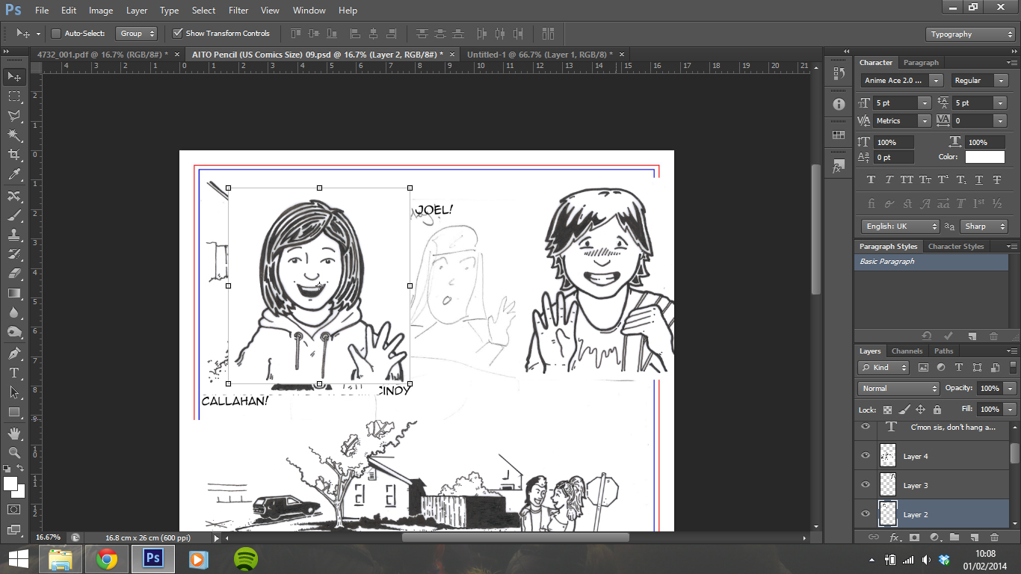Switch to the Channels tab
Viewport: 1021px width, 574px height.
coord(907,351)
